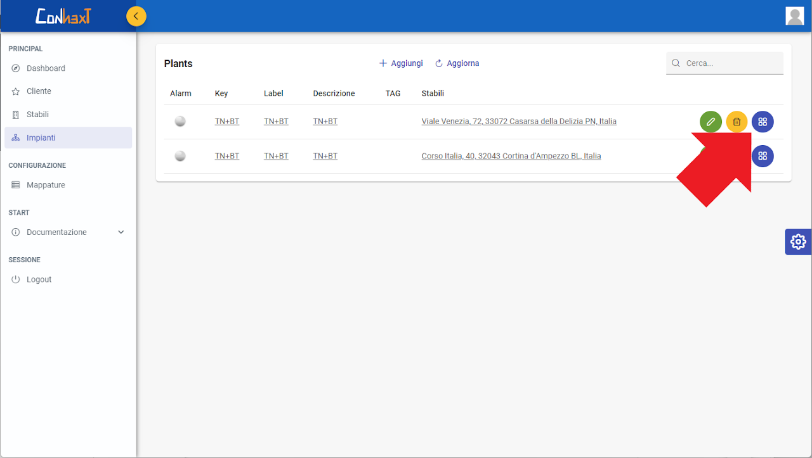
Task: Click the yellow delete trash icon
Action: (x=737, y=122)
